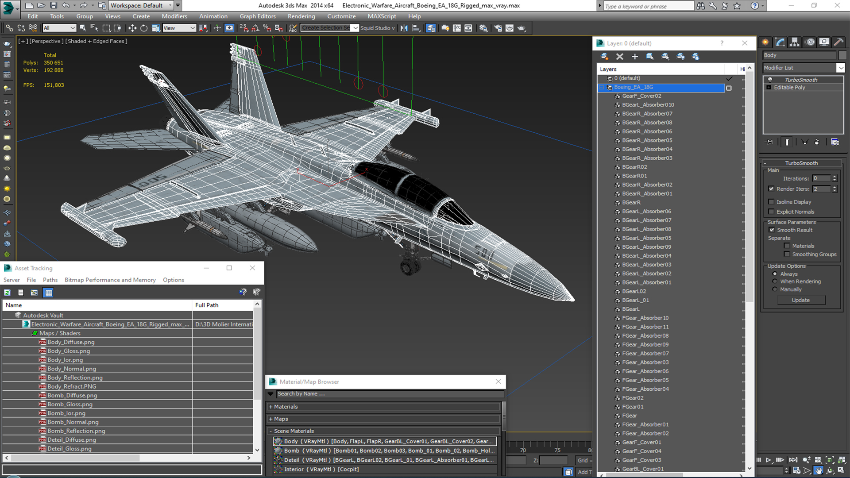Click the Select by Name toolbar icon
The width and height of the screenshot is (850, 478).
point(94,28)
